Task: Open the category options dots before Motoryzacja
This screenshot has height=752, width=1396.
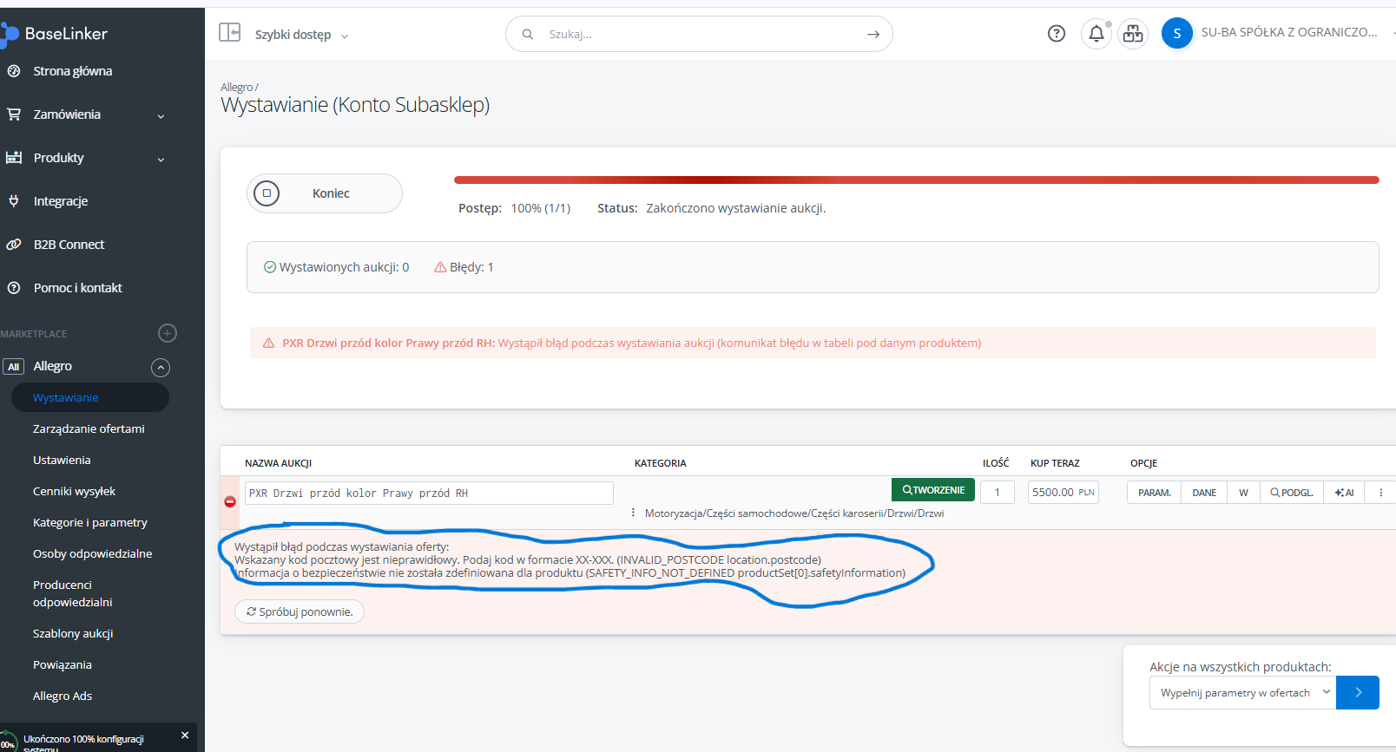Action: [x=633, y=513]
